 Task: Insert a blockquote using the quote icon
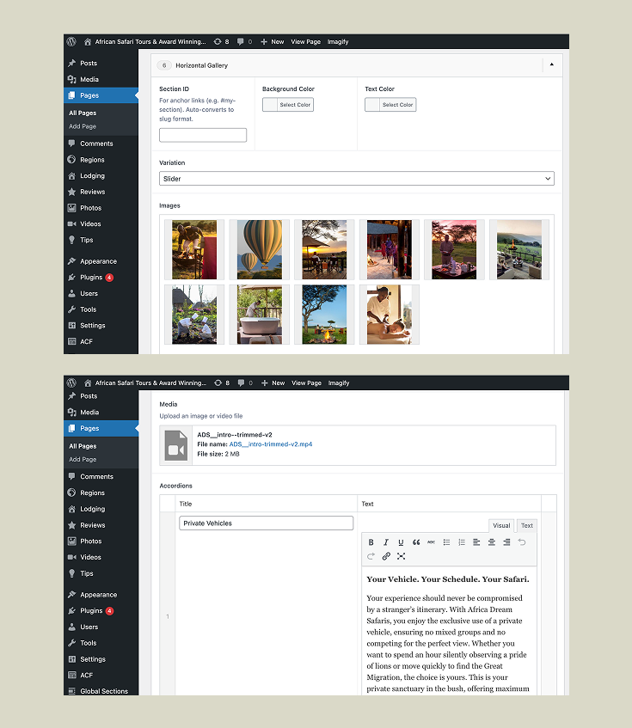[x=416, y=542]
